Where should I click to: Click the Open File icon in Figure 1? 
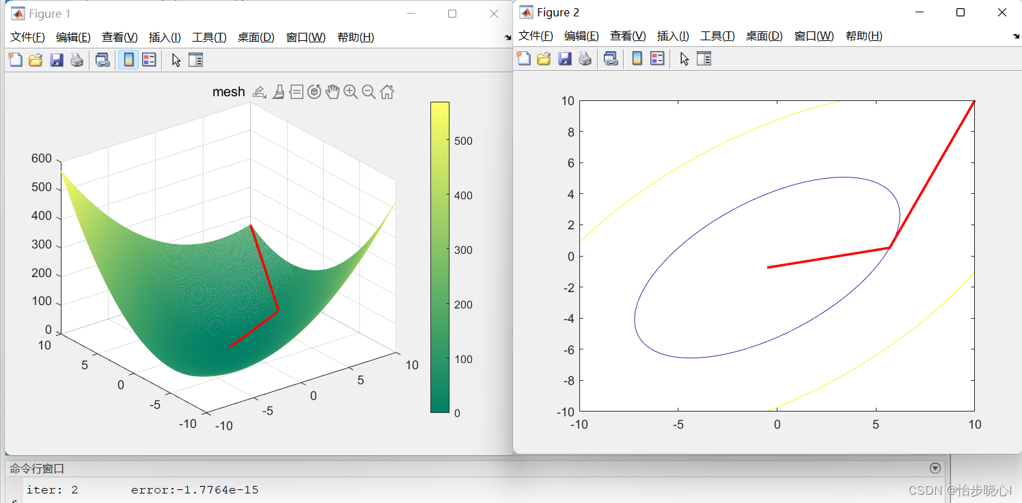pyautogui.click(x=36, y=60)
